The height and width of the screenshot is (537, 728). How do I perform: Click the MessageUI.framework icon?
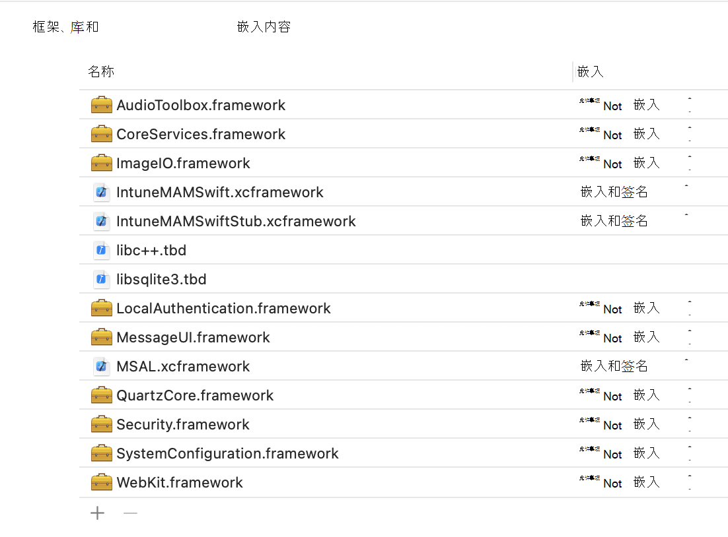(x=101, y=336)
